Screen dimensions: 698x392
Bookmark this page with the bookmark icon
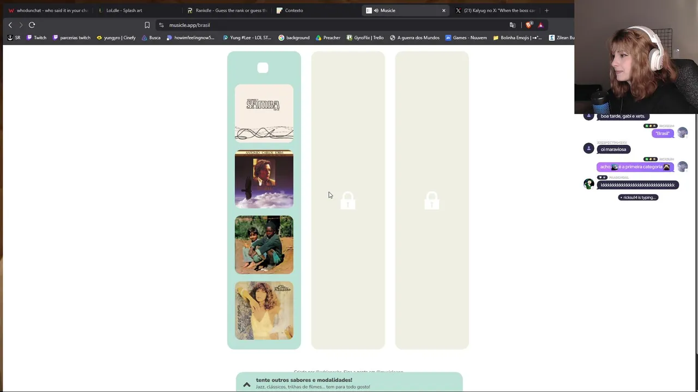pyautogui.click(x=147, y=25)
